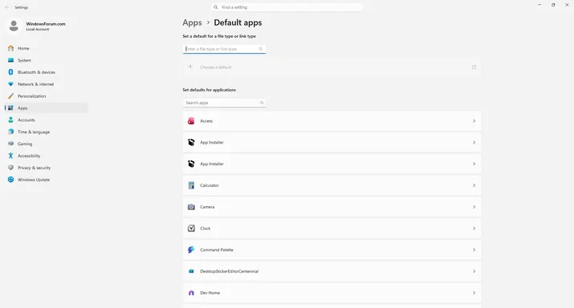Open Calculator default settings
Screen dimensions: 574x308
(x=332, y=185)
